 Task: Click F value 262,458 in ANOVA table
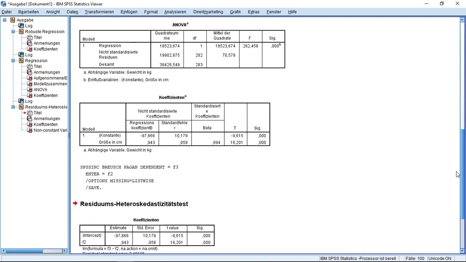250,46
